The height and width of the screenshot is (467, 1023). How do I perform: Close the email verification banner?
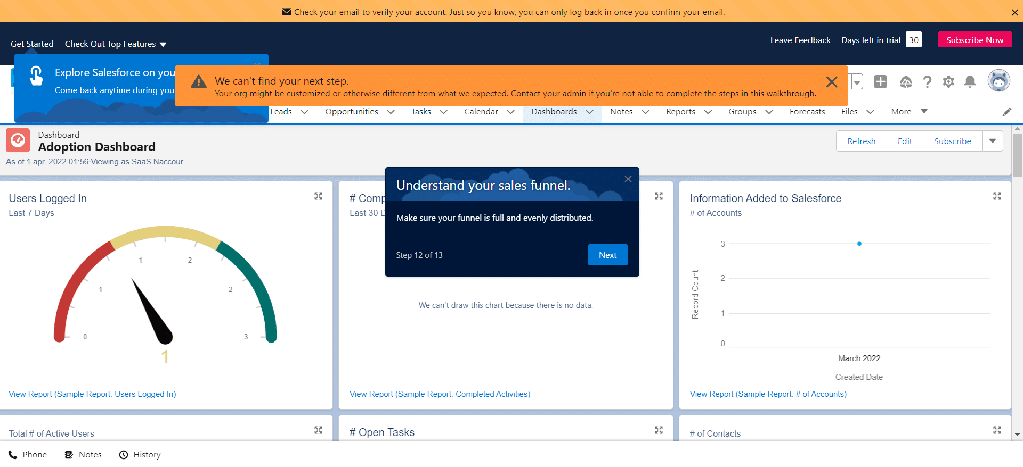coord(1014,12)
